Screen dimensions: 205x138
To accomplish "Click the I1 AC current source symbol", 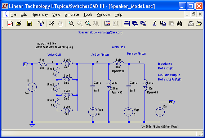I will (32, 87).
